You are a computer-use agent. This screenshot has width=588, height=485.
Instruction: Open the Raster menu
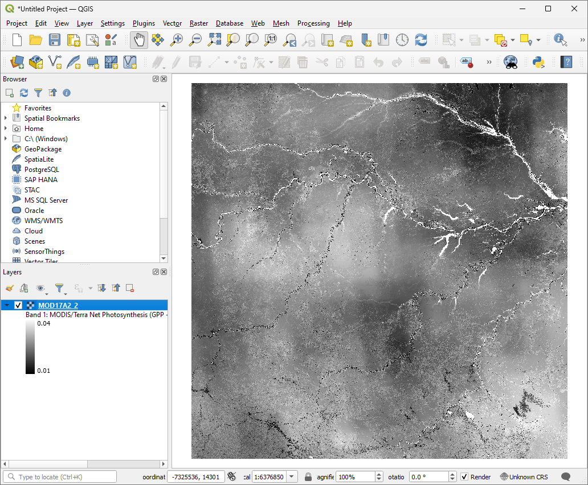pos(199,23)
